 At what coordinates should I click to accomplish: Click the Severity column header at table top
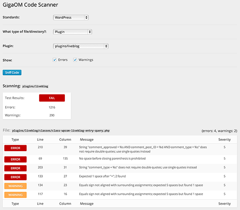tap(224, 140)
